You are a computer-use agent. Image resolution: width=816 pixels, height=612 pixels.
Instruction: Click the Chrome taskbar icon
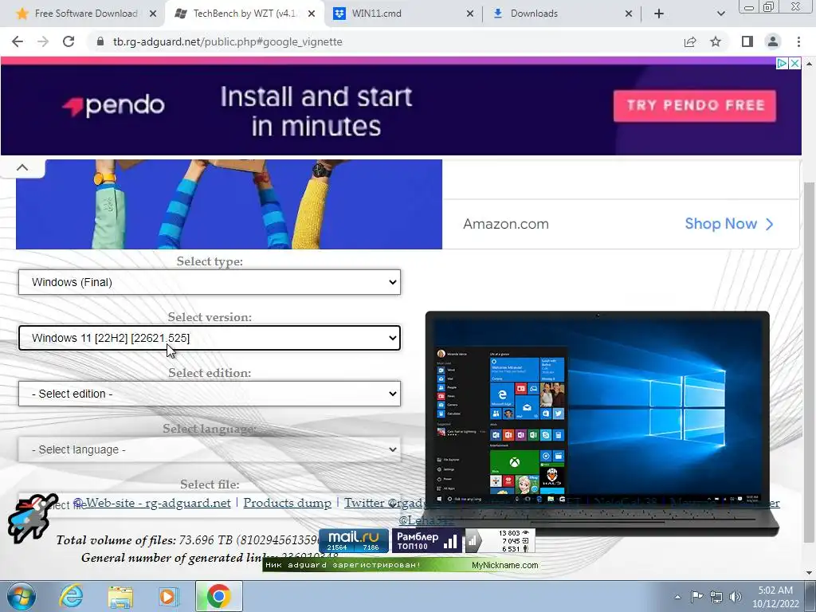pyautogui.click(x=218, y=596)
